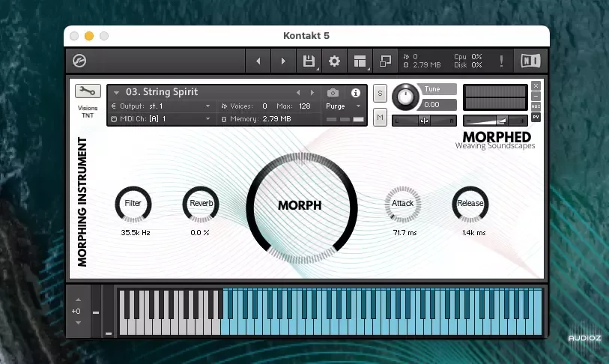Solo the String Spirit instrument

[x=380, y=93]
